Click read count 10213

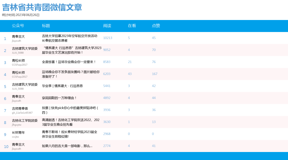(108, 38)
